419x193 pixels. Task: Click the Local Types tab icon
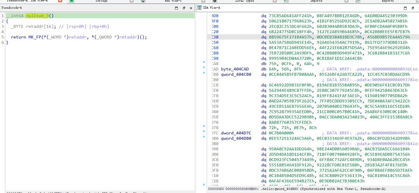click(x=215, y=1)
